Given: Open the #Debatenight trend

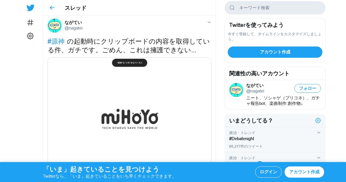Looking at the screenshot, I should (x=242, y=139).
